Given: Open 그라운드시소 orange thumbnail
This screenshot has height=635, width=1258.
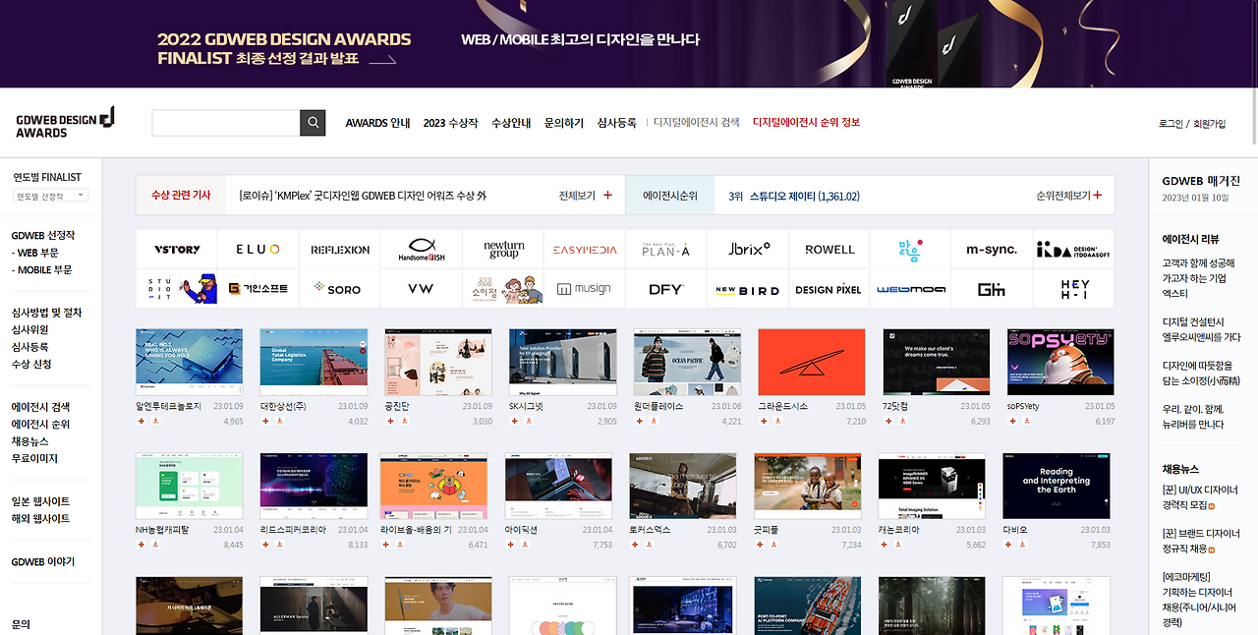Looking at the screenshot, I should coord(812,362).
